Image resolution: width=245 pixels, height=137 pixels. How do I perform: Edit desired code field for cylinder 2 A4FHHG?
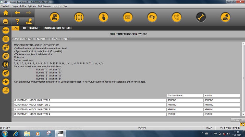pos(222,105)
